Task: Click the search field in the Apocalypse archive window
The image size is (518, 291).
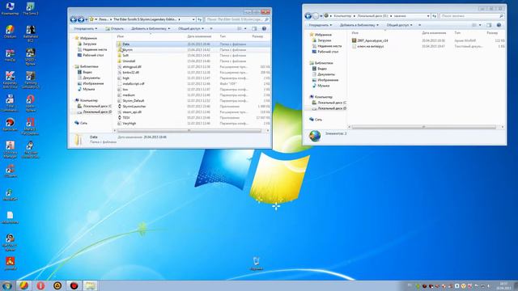Action: (x=472, y=16)
